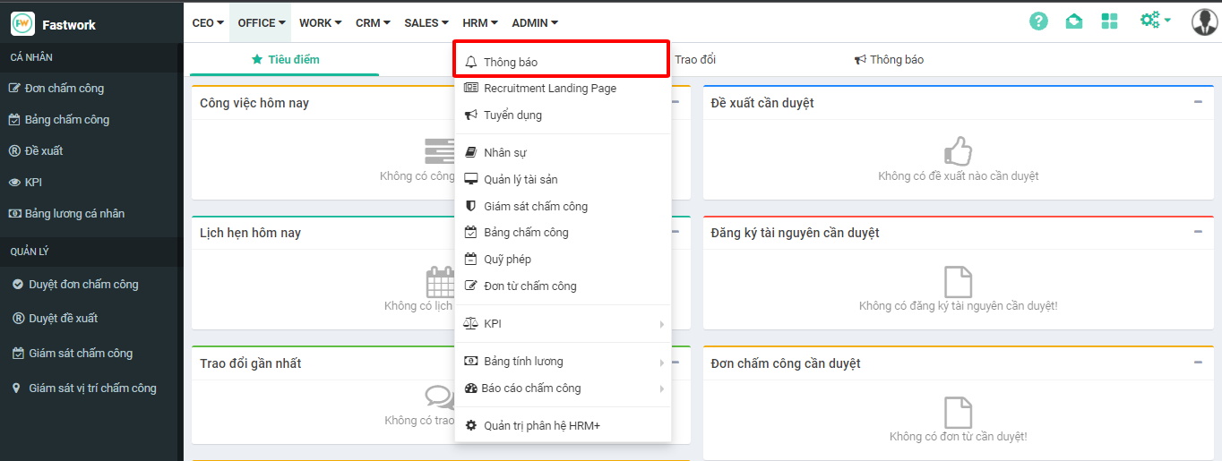Viewport: 1222px width, 461px height.
Task: Open the settings gears dropdown
Action: click(1155, 21)
